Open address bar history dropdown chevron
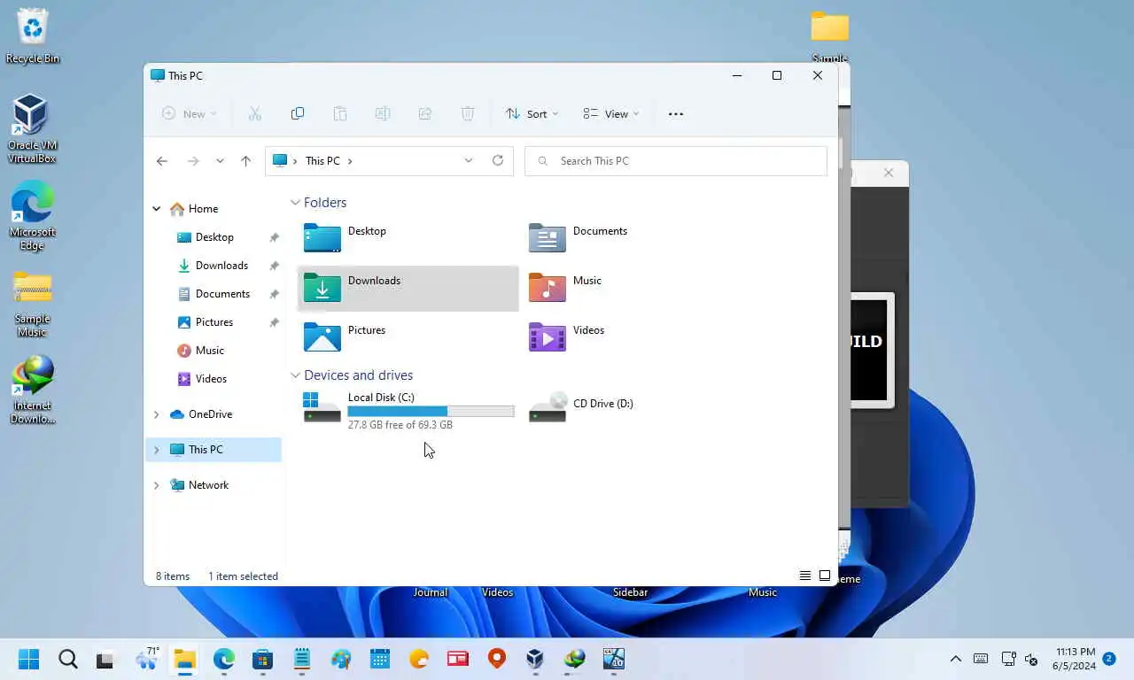This screenshot has height=680, width=1134. (x=469, y=160)
